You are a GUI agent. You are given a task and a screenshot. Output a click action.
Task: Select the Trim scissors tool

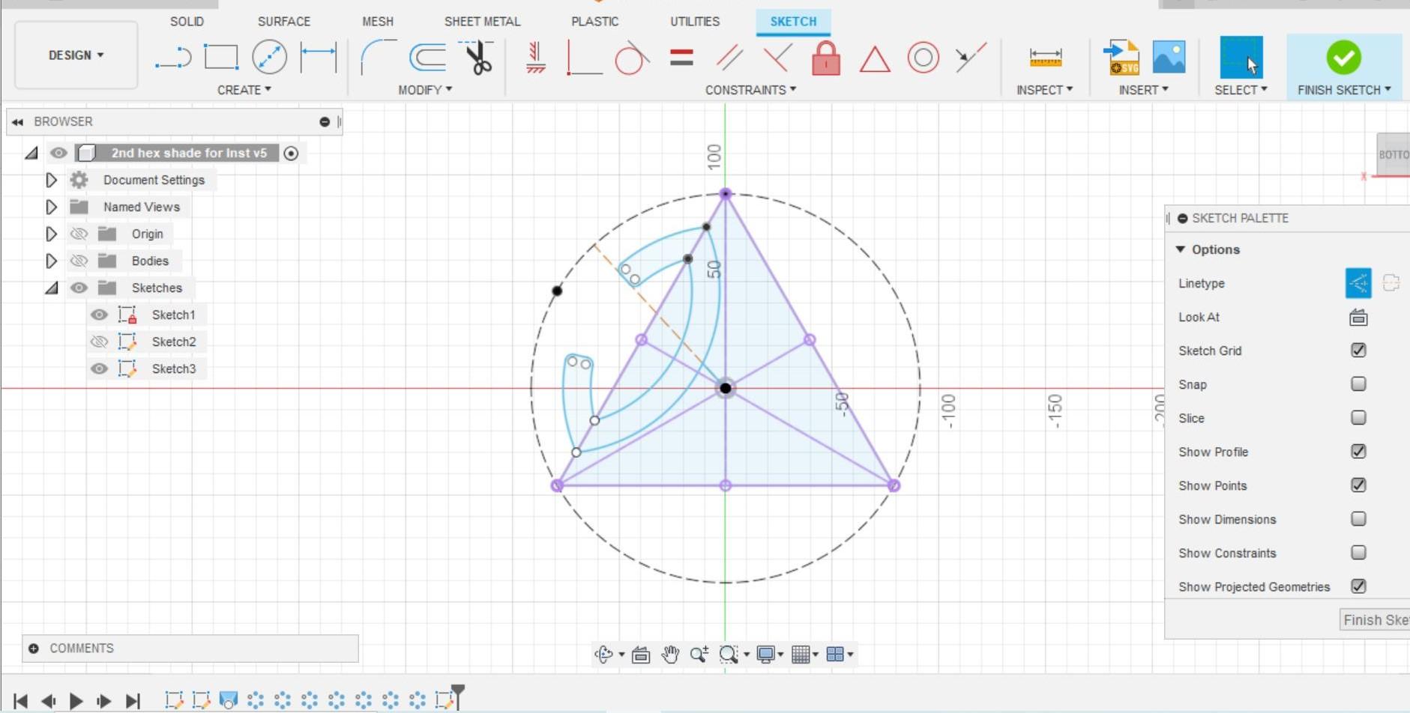pos(478,58)
